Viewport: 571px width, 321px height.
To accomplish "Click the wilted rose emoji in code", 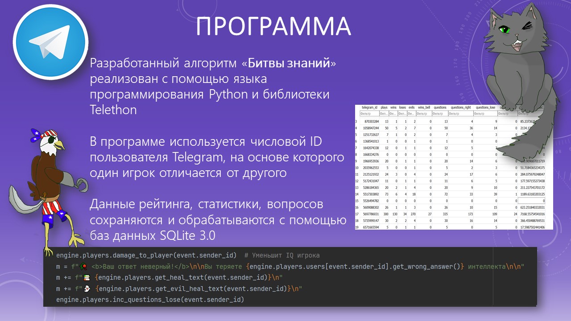I will click(x=83, y=267).
